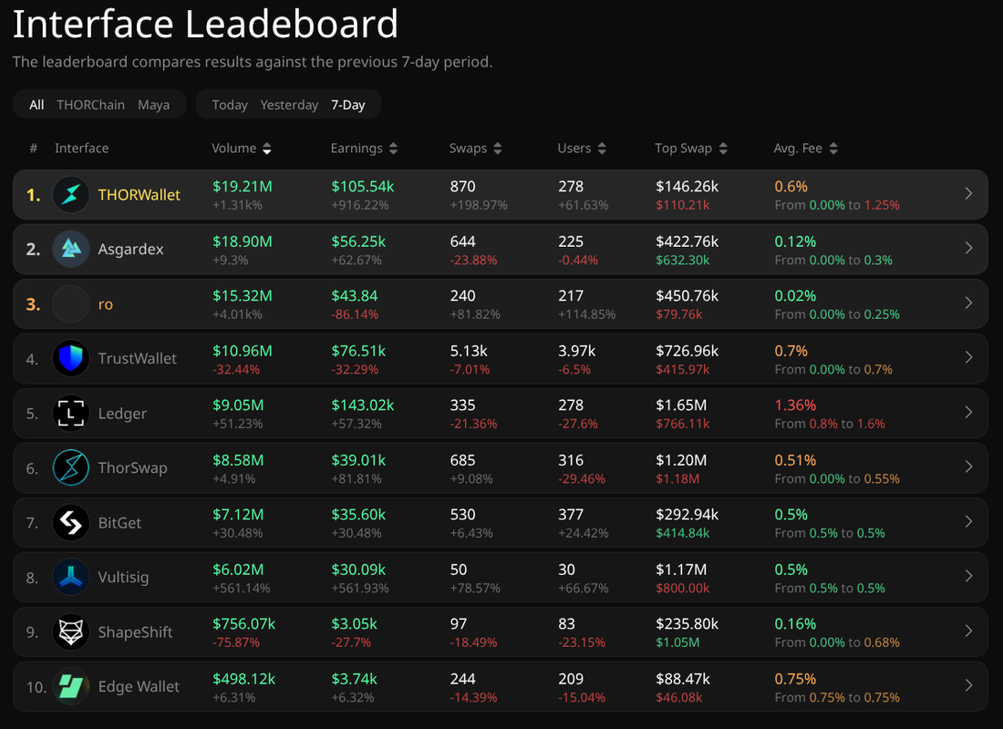Sort using the Top Swap sort arrows
Screen dimensions: 1003x729
[x=723, y=149]
